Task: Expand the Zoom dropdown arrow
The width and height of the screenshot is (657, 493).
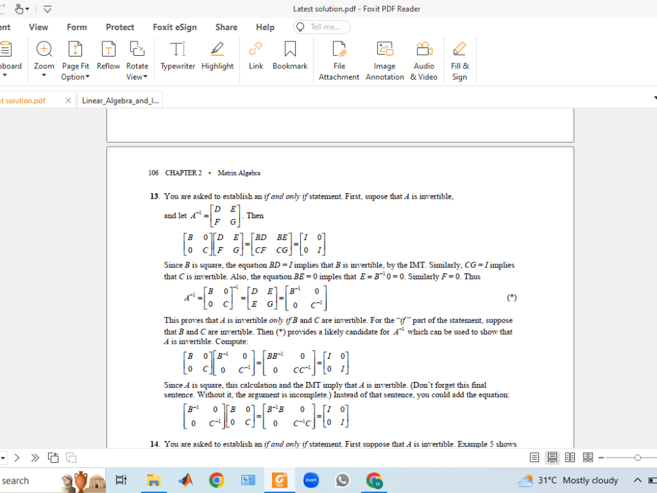Action: click(43, 76)
